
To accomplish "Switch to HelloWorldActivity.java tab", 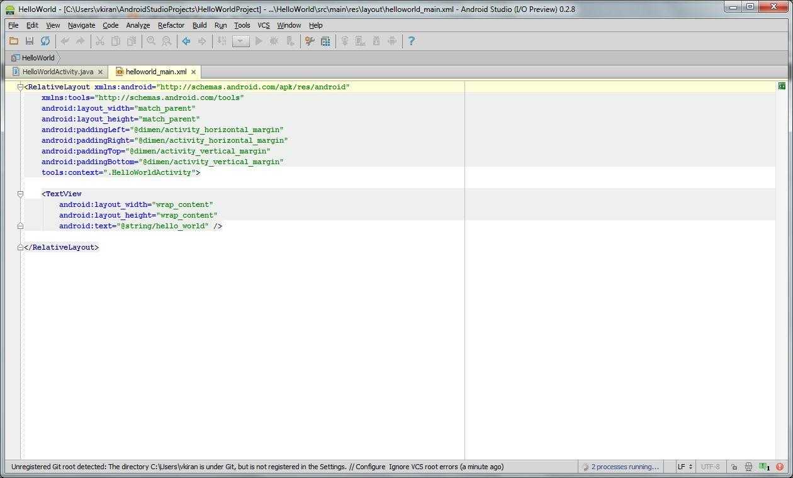I will click(57, 72).
